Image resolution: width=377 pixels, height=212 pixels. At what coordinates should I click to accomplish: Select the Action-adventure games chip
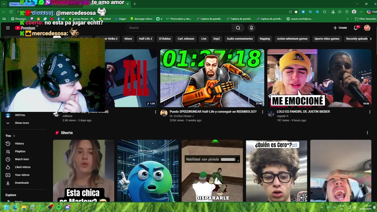pos(292,39)
